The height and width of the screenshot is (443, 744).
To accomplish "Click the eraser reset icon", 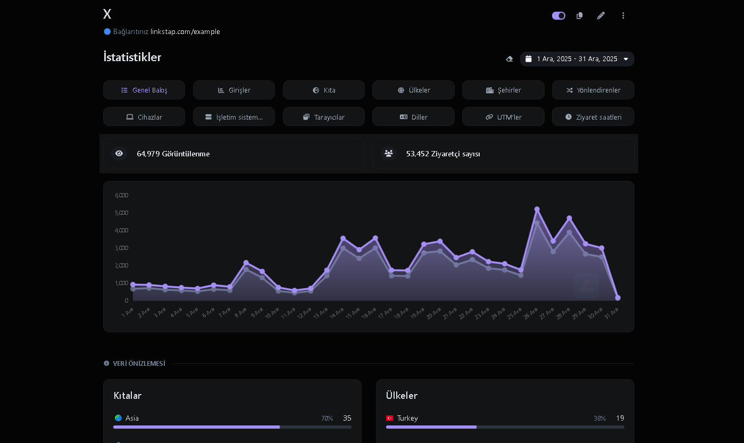I will 509,59.
